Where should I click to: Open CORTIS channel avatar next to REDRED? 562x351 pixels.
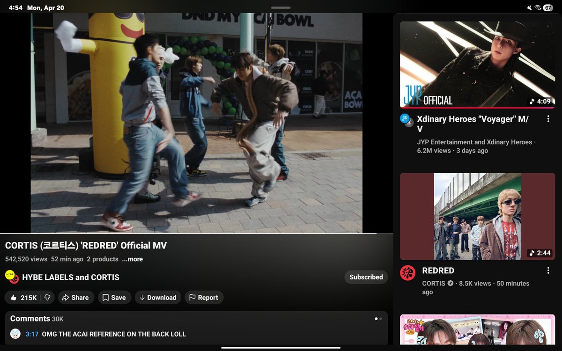pyautogui.click(x=407, y=273)
